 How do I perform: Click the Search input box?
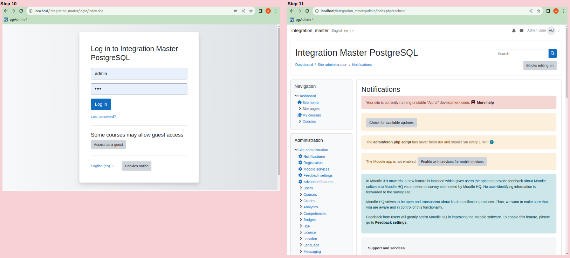tap(521, 54)
